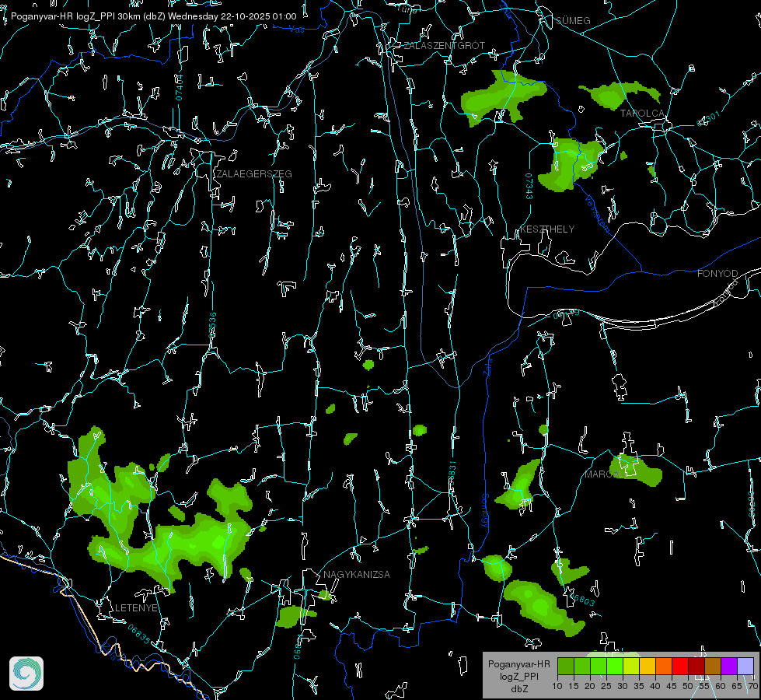
Task: Click the Zala river label
Action: tap(487, 366)
